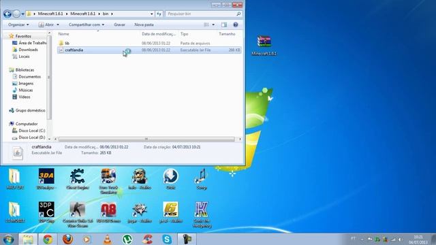The width and height of the screenshot is (436, 245).
Task: Select Área de Trabalho in Favoritos
Action: [x=29, y=43]
